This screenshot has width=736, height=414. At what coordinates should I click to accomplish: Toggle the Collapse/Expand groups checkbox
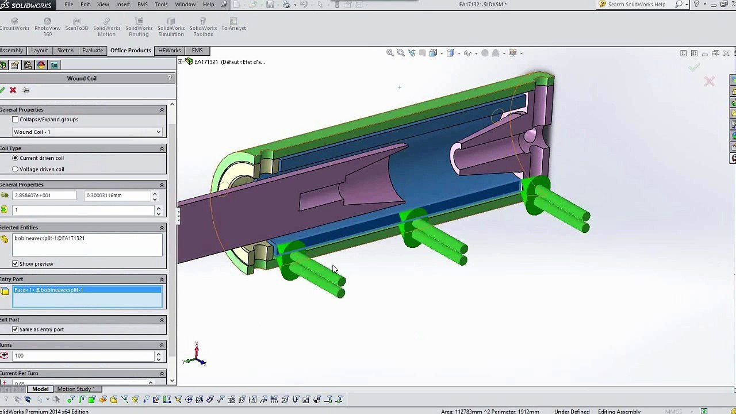[16, 120]
